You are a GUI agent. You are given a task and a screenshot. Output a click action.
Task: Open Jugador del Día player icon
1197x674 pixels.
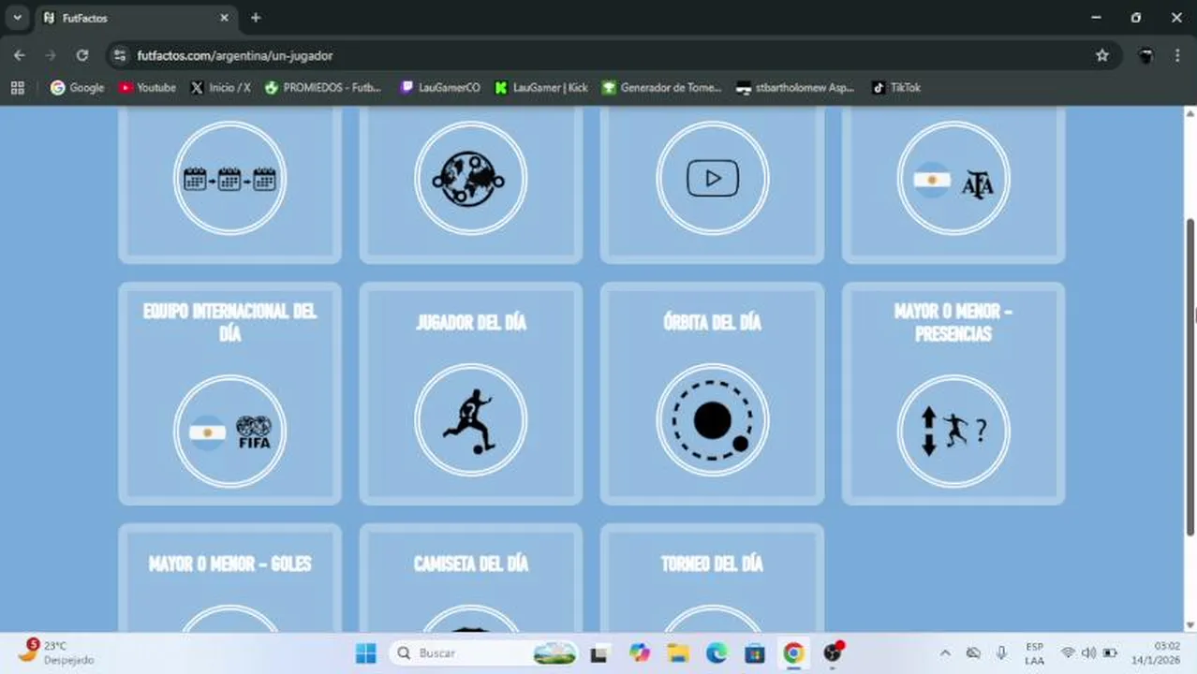(x=471, y=420)
